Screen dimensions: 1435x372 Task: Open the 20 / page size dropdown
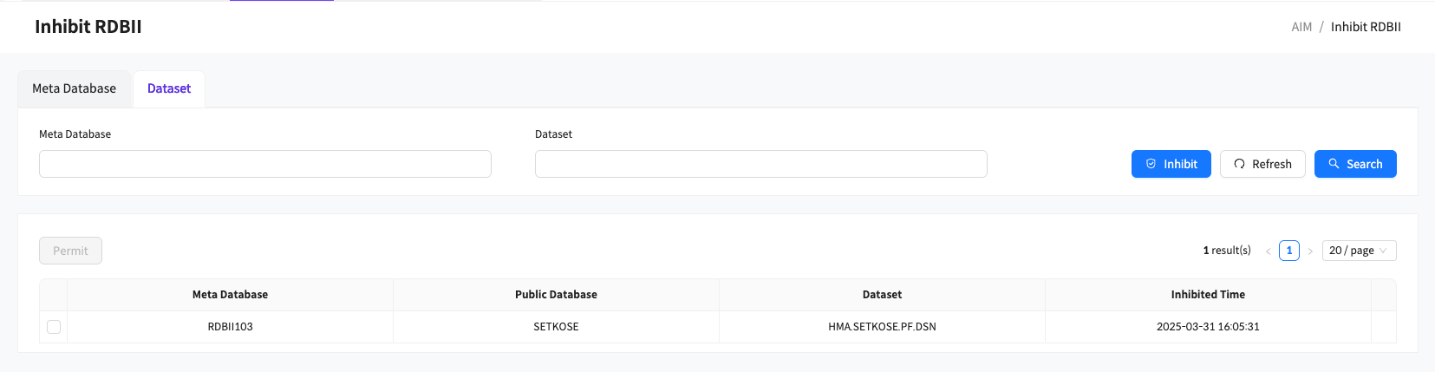tap(1358, 251)
